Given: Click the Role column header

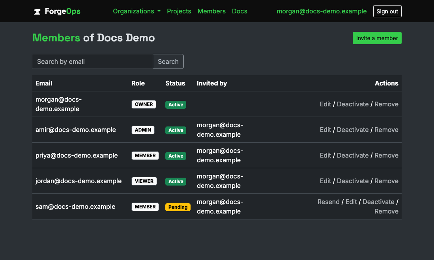Looking at the screenshot, I should click(138, 83).
